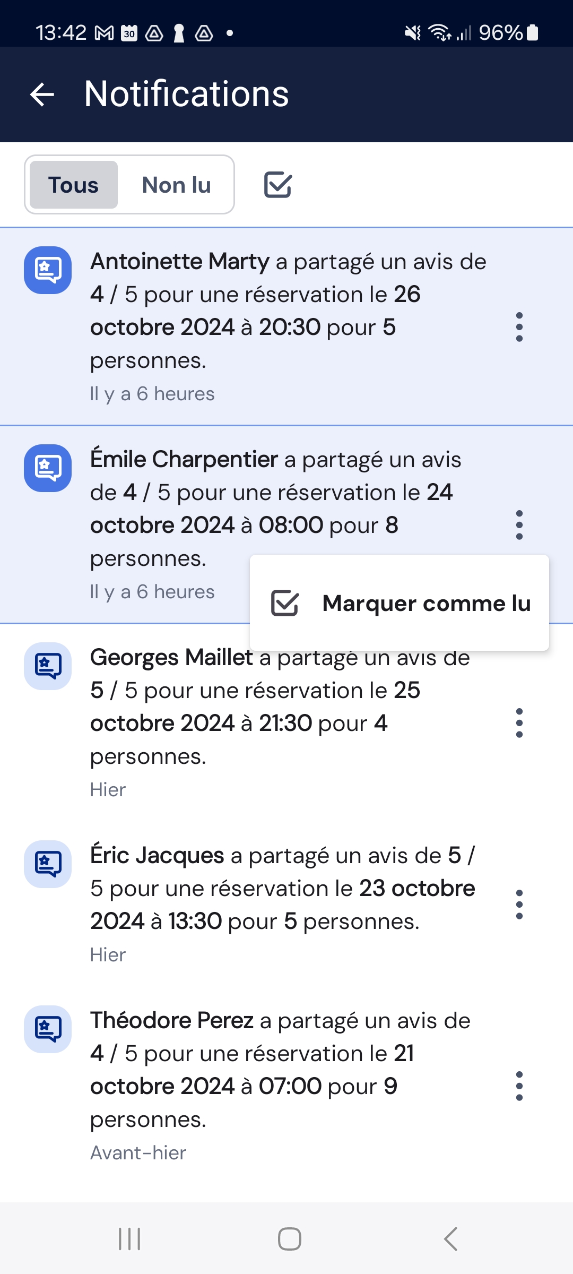Switch to the Non lu filter tab

177,185
